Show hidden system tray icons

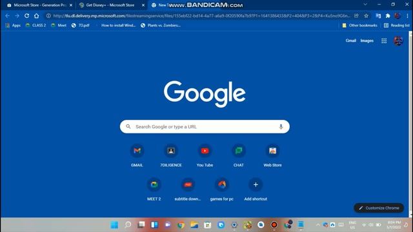click(318, 225)
